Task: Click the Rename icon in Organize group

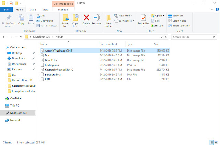Action: point(96,18)
